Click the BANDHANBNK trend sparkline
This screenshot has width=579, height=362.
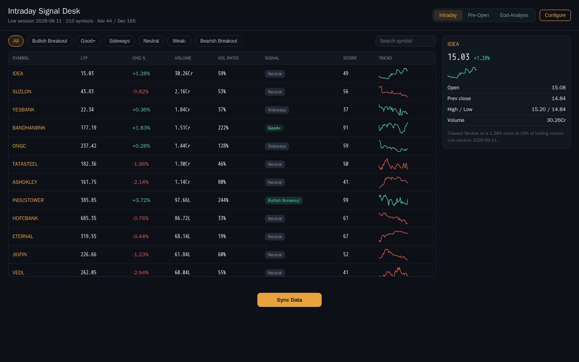coord(393,128)
